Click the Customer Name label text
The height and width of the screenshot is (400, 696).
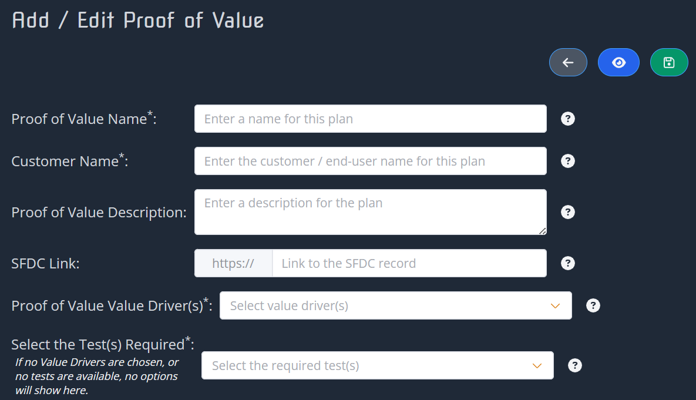(65, 162)
